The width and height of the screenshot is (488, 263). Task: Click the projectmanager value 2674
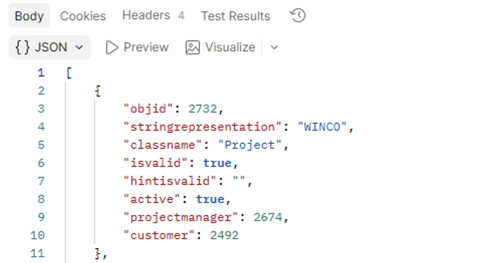268,217
